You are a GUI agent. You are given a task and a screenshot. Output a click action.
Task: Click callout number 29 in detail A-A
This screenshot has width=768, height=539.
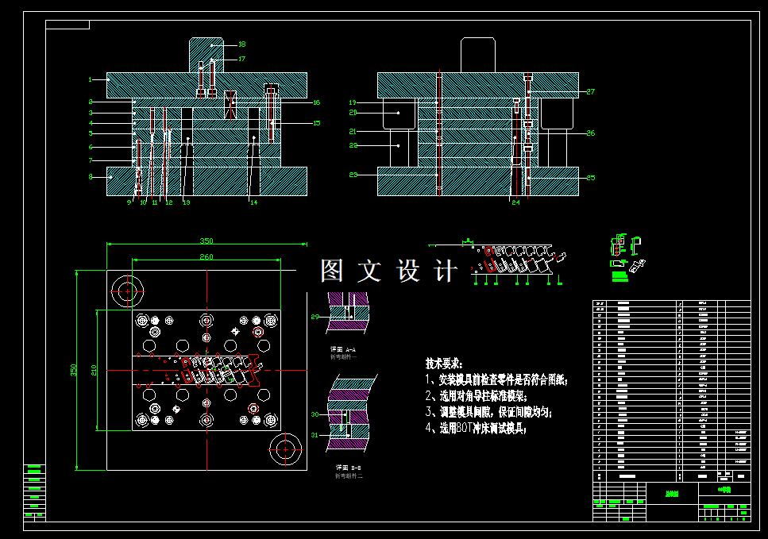315,318
